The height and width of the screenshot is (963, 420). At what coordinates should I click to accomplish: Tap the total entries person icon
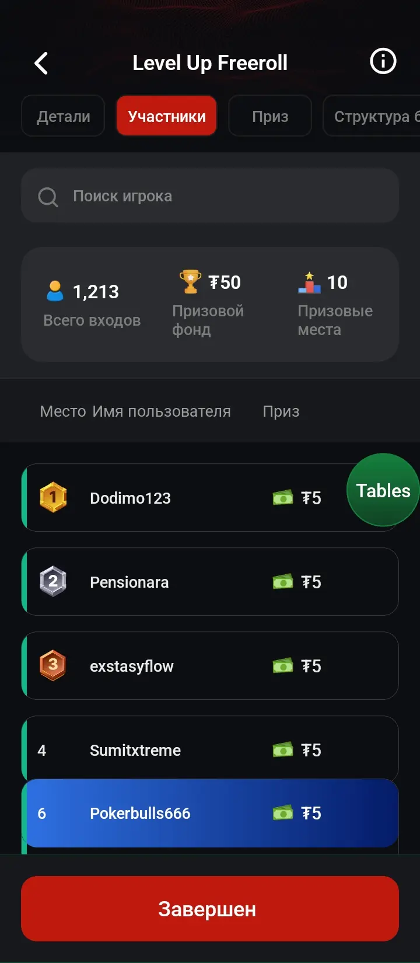click(55, 291)
